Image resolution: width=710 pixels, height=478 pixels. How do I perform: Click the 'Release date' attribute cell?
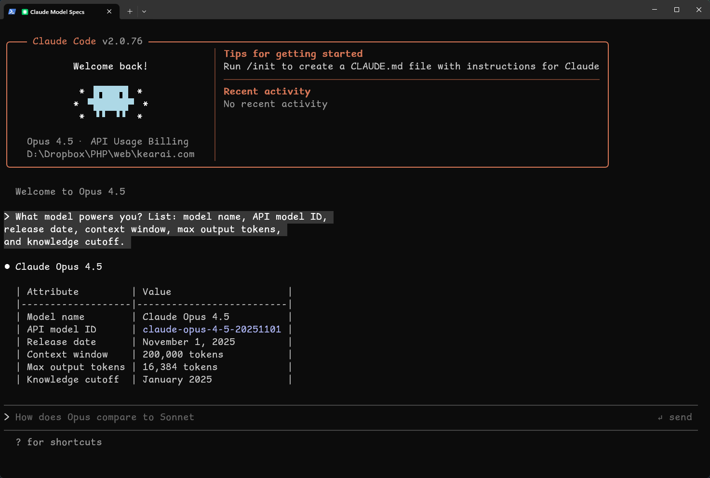[x=61, y=342]
